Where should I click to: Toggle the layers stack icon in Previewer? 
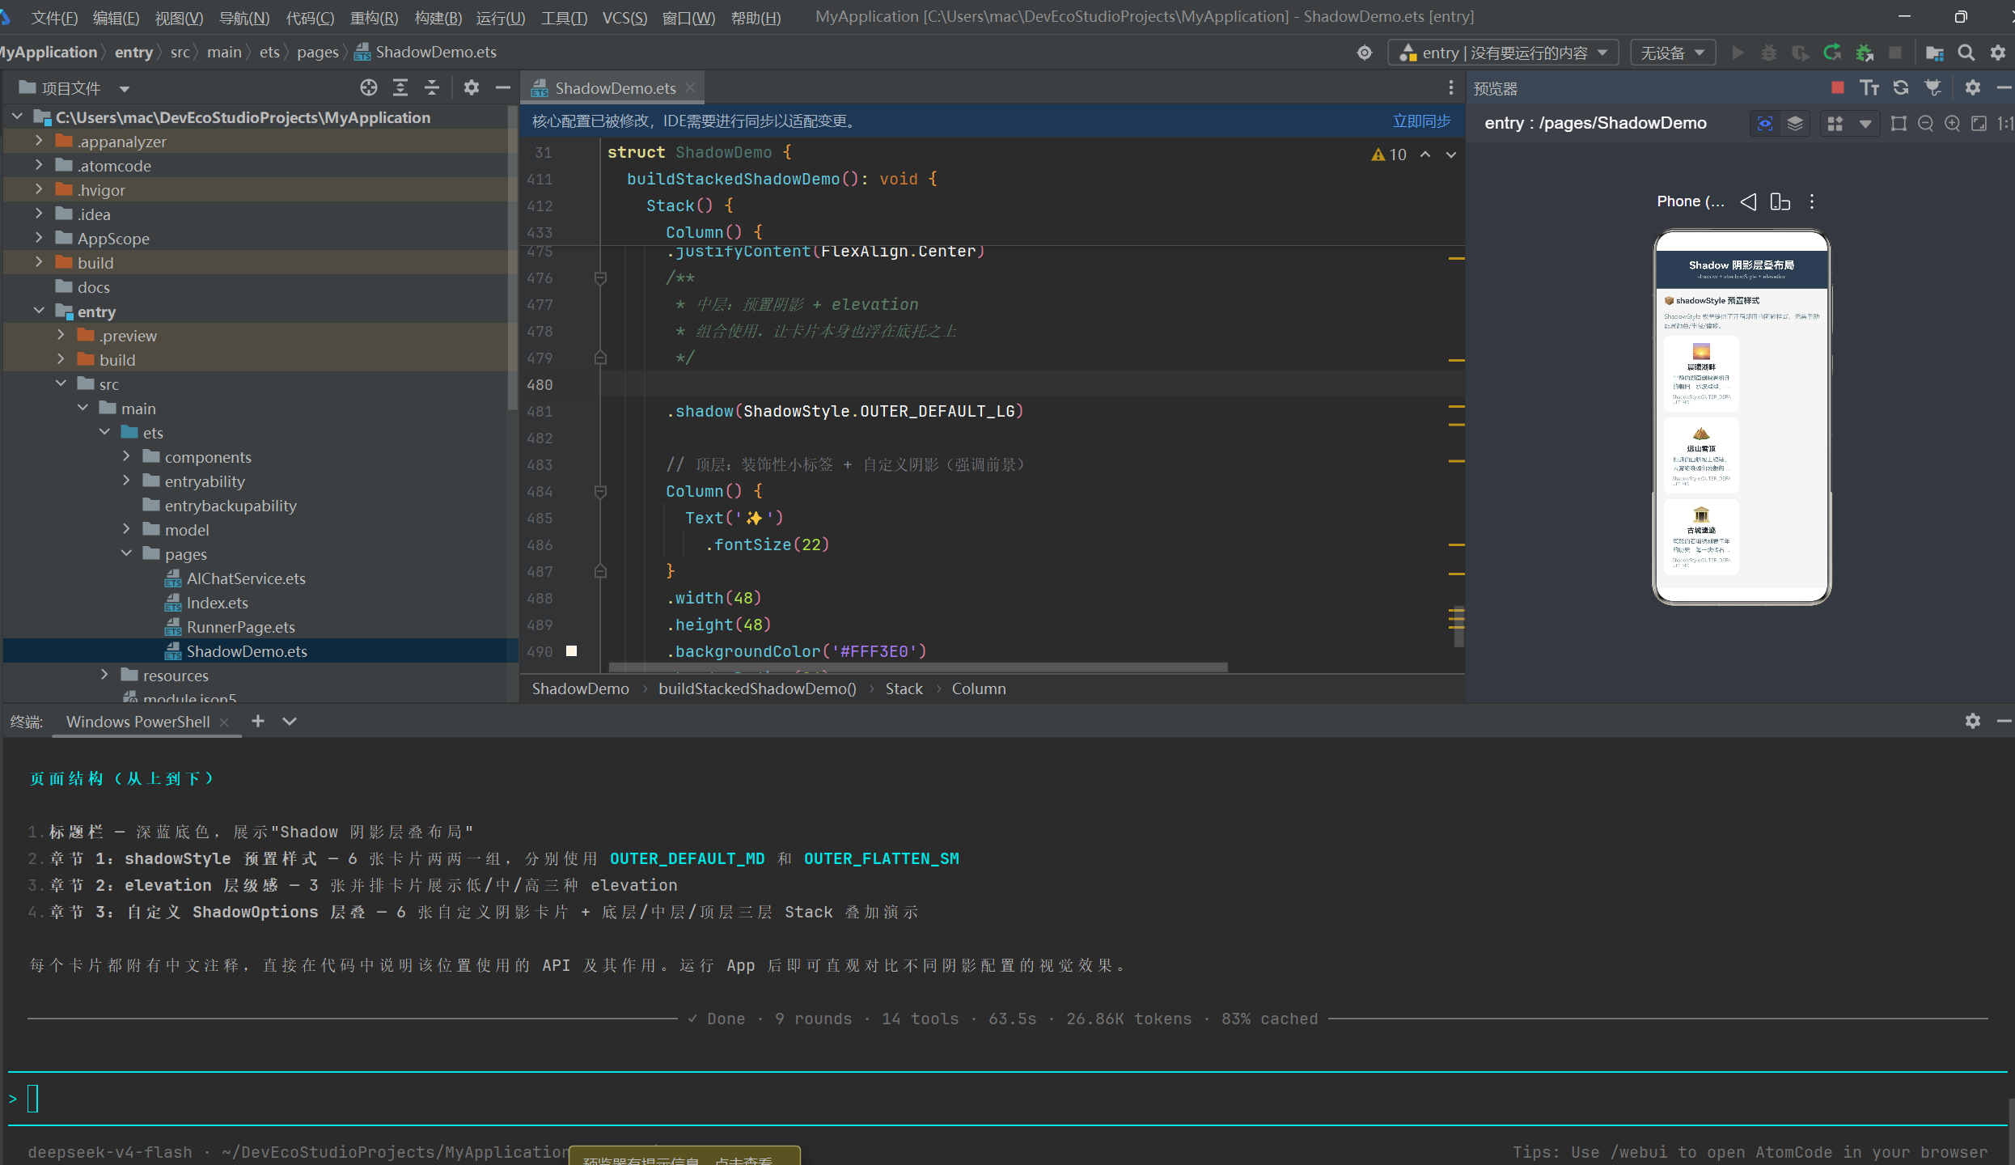[1795, 123]
